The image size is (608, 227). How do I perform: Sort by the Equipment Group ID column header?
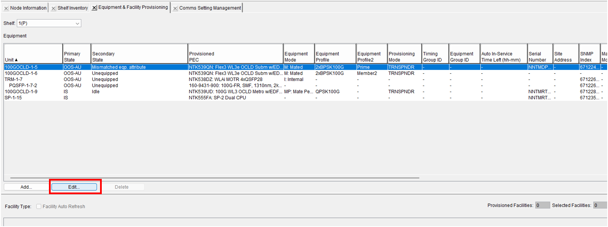click(465, 54)
